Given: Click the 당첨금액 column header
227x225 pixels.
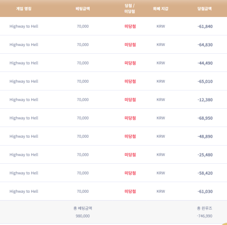Looking at the screenshot, I should [x=204, y=9].
